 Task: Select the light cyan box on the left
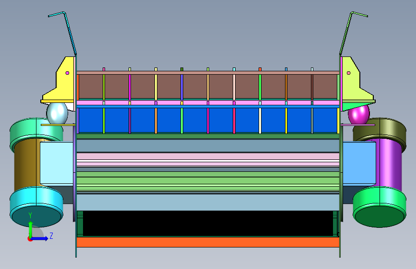57,163
